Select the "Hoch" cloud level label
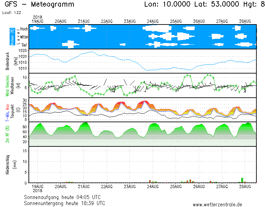Viewport: 265px width, 207px height. (x=24, y=29)
